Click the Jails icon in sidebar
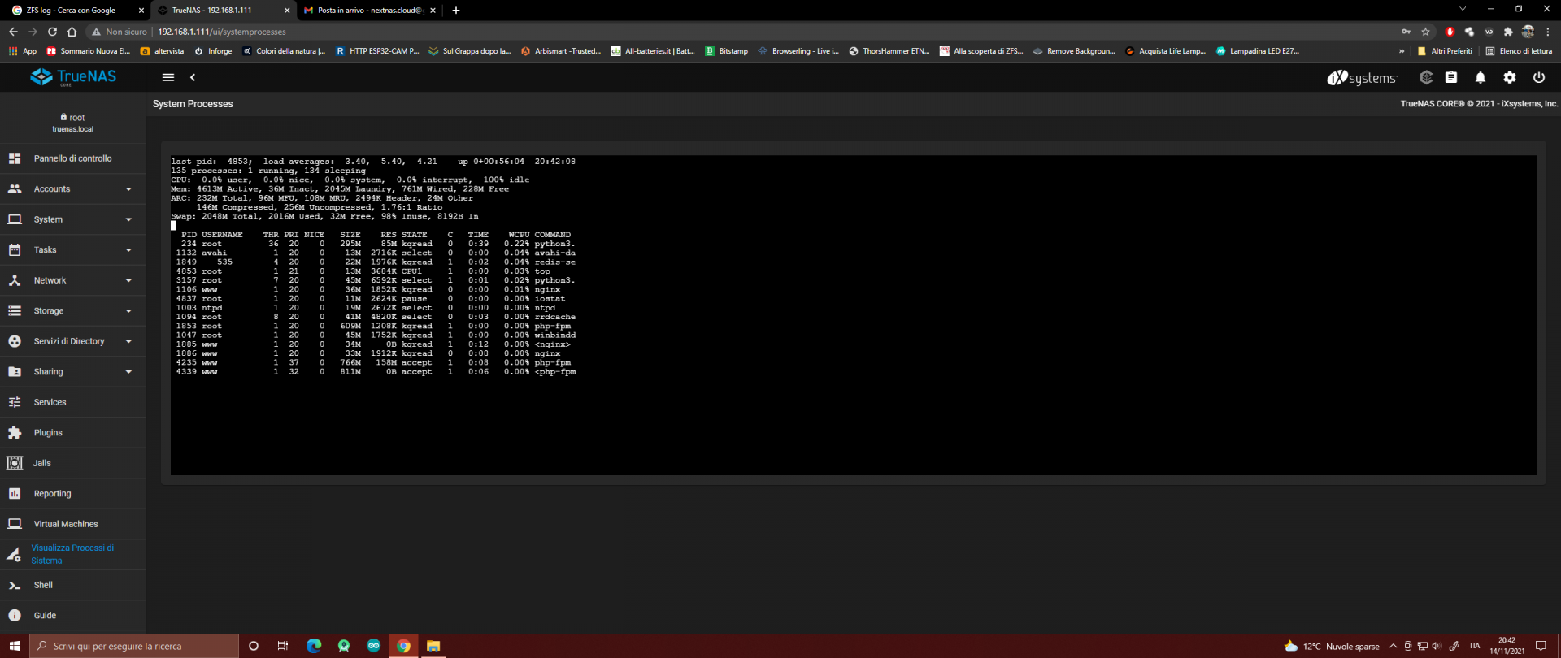 click(x=15, y=463)
